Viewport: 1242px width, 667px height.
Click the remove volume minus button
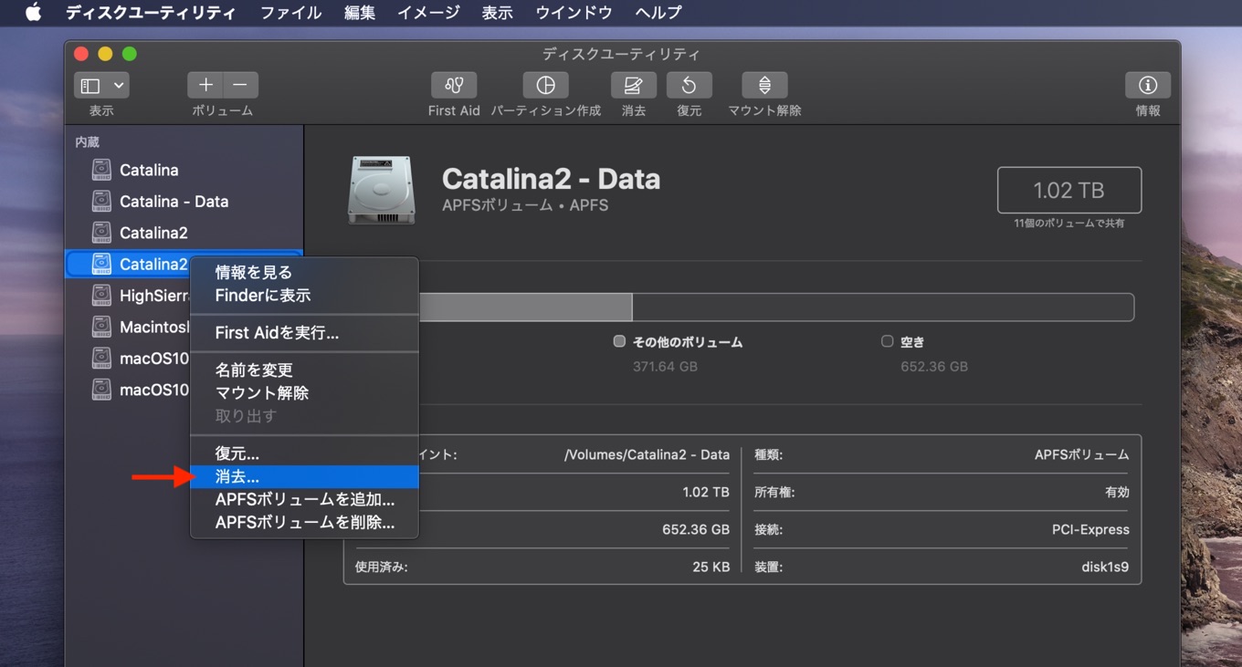pyautogui.click(x=240, y=85)
